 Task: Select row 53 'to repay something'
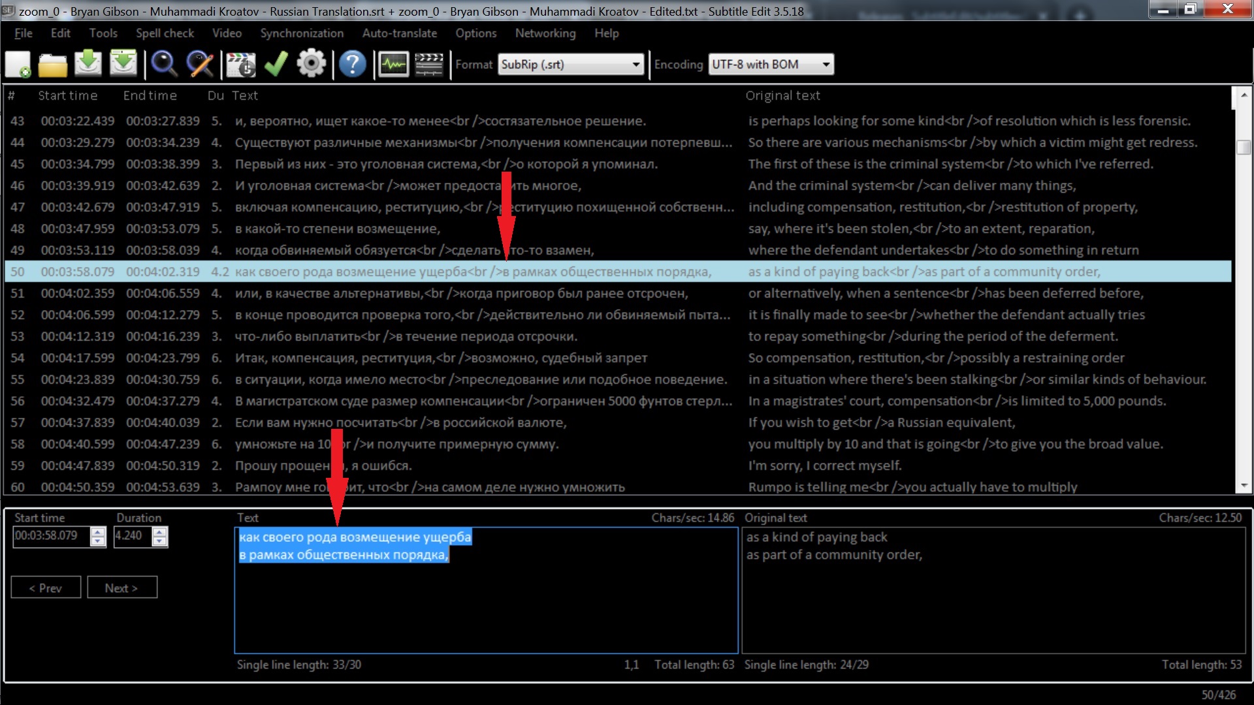click(618, 336)
